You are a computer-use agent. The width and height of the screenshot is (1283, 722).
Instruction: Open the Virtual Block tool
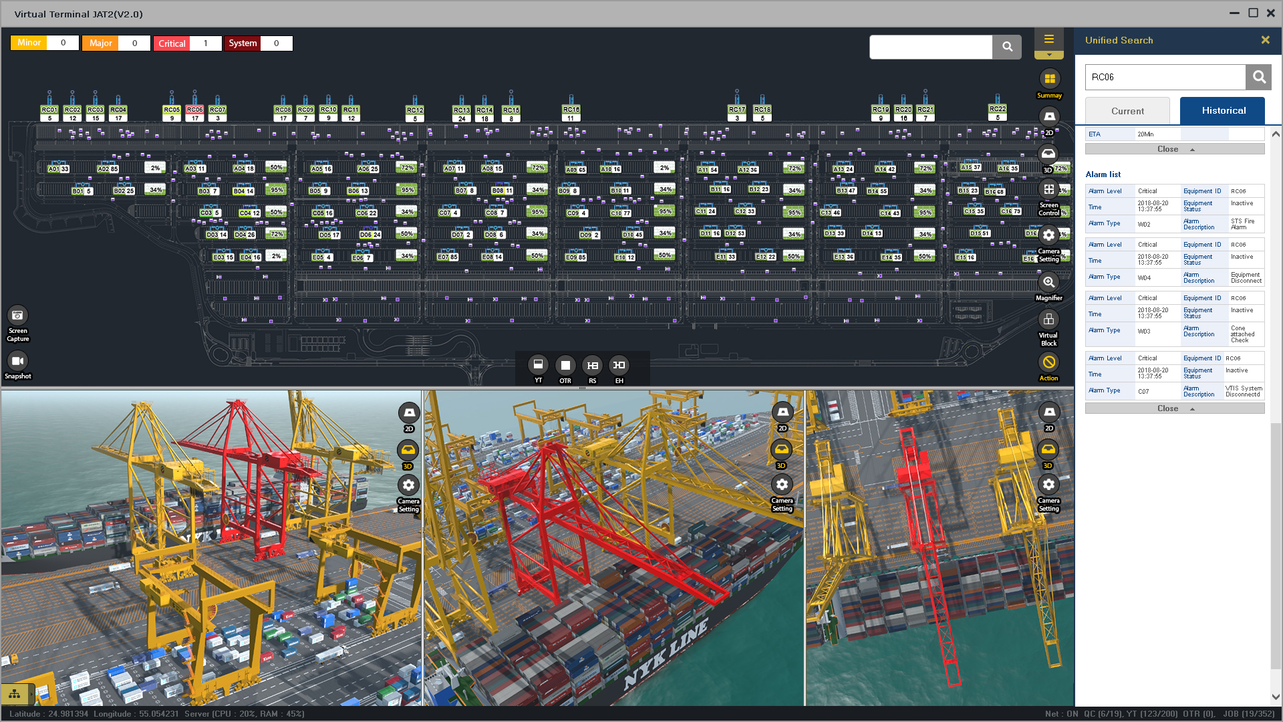pos(1048,320)
